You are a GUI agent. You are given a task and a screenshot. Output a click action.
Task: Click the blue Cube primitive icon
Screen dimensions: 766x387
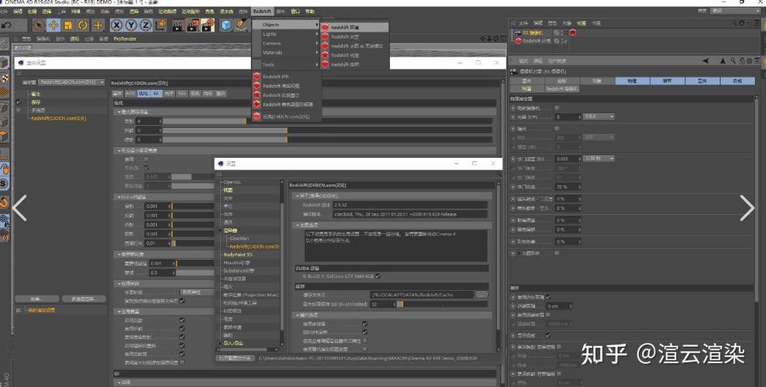pos(225,26)
